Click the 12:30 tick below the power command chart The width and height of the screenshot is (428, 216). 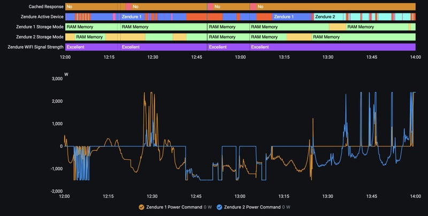(x=152, y=196)
